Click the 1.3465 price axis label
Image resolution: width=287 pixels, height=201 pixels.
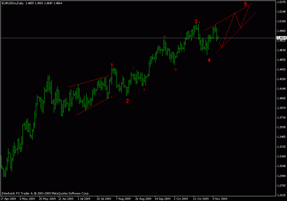coord(281,137)
